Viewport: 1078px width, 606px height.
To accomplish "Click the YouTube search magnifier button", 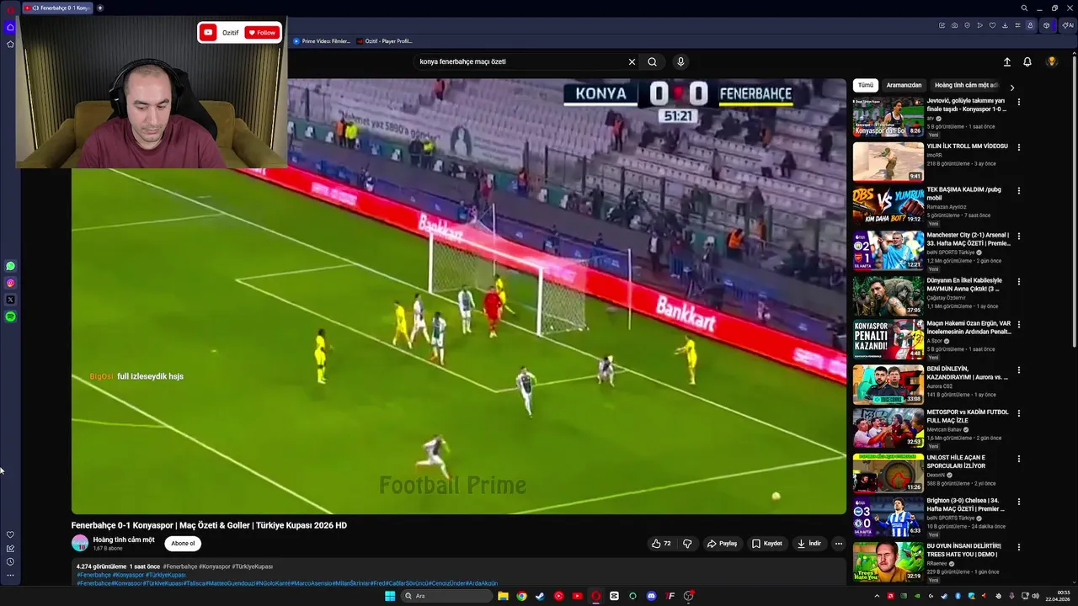I will coord(652,61).
